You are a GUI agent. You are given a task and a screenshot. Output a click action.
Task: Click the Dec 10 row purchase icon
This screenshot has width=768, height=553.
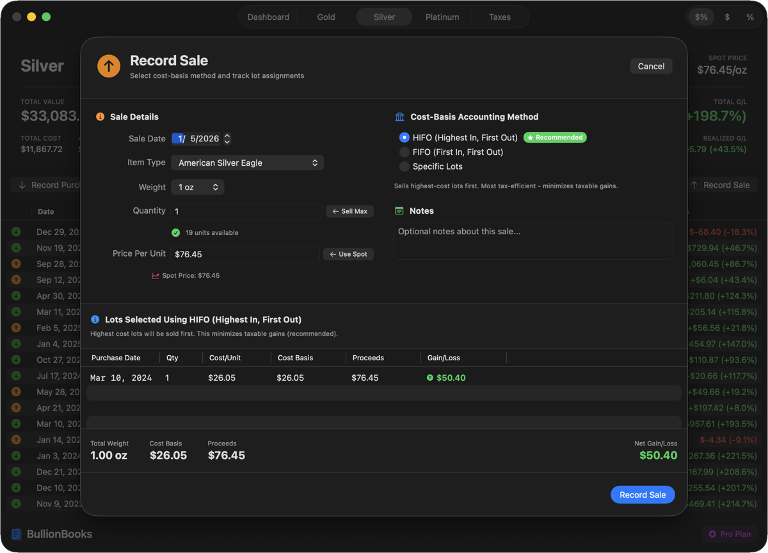pos(16,488)
